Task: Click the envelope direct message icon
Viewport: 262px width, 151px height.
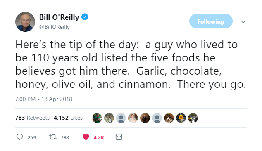Action: pos(119,137)
